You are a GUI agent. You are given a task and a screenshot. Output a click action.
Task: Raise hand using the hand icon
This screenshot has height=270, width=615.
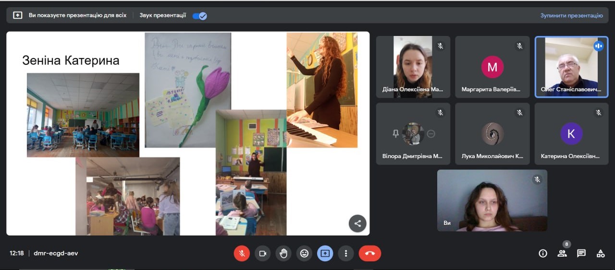283,253
